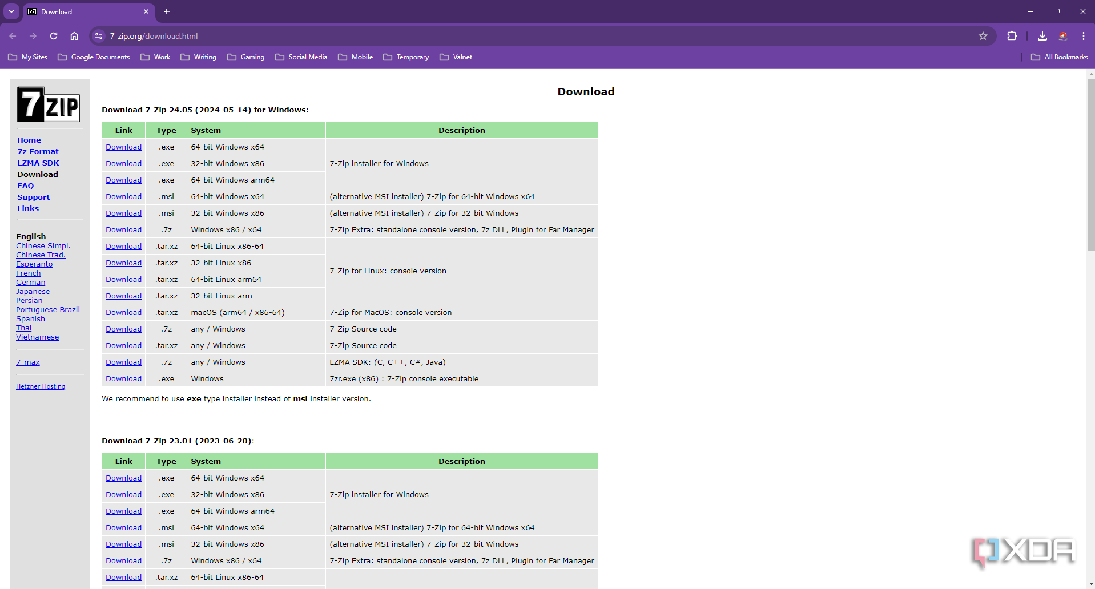1095x589 pixels.
Task: Open a new tab with plus button
Action: (167, 11)
